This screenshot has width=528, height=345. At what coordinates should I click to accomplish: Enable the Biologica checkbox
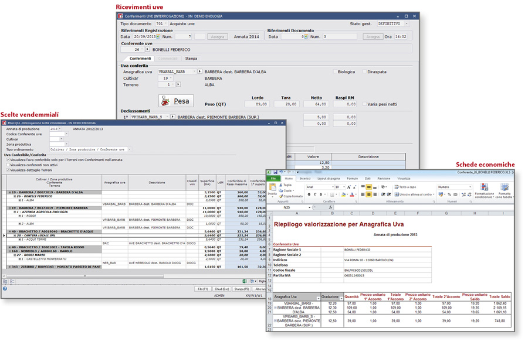335,71
